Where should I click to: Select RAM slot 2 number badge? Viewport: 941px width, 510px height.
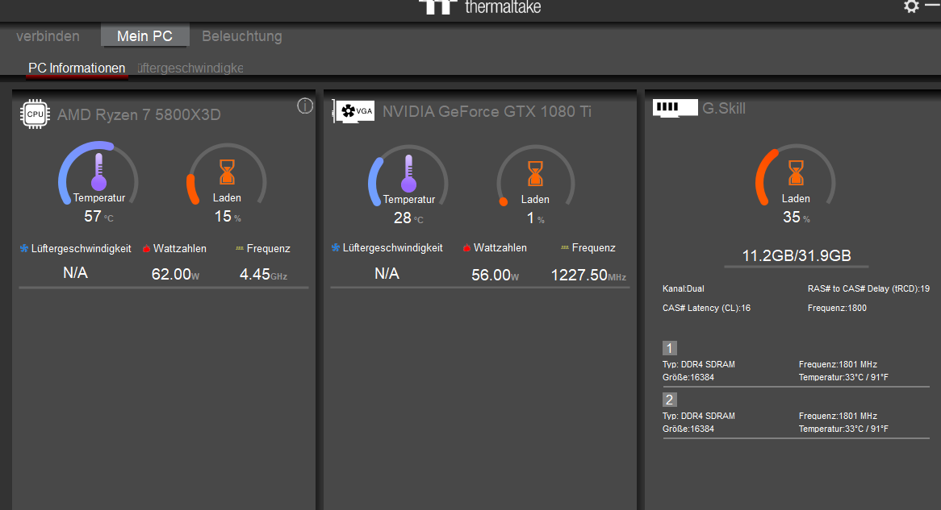670,400
